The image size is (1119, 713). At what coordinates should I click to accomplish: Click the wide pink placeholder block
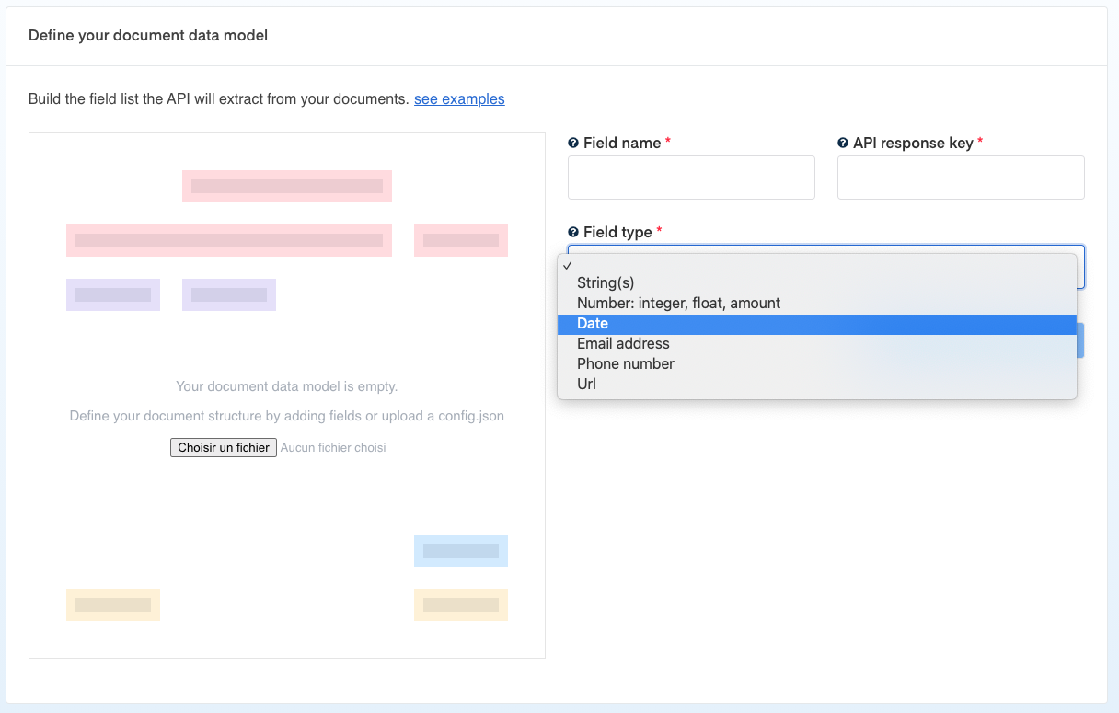click(x=229, y=240)
